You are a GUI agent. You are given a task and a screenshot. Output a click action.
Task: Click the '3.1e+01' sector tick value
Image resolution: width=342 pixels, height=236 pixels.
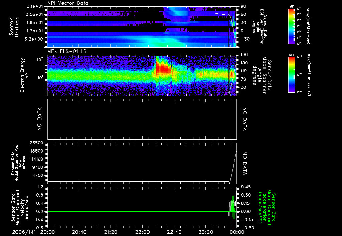pos(34,6)
